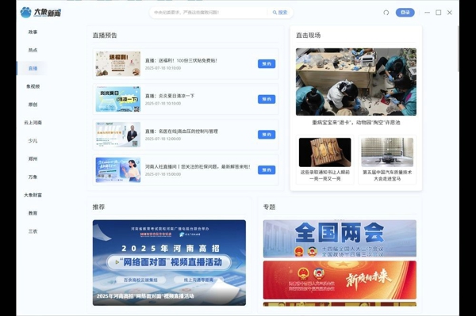This screenshot has width=476, height=316.
Task: Open the 汽车质量技术大会 car thumbnail
Action: point(387,152)
